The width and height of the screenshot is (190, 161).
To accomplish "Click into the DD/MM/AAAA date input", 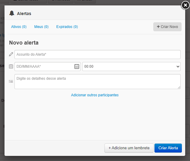I will click(44, 67).
